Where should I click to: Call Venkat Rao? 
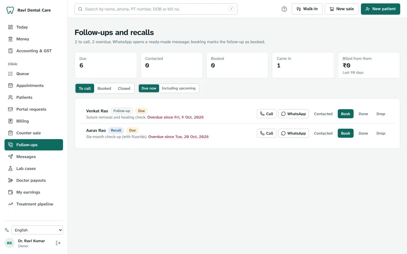click(x=267, y=114)
